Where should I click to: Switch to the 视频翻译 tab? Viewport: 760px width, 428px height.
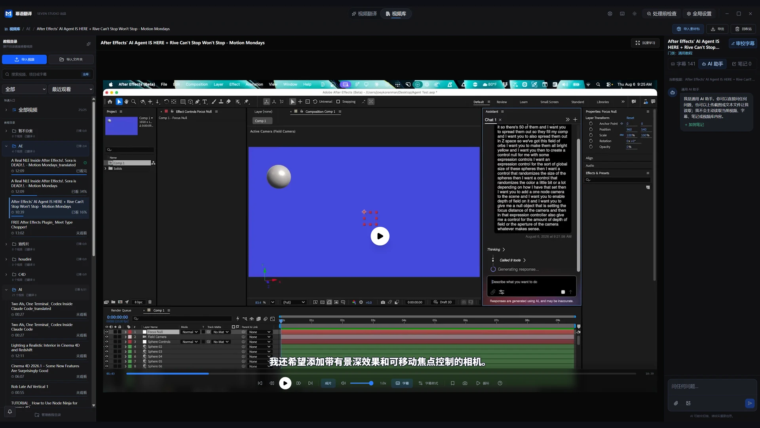click(x=364, y=14)
